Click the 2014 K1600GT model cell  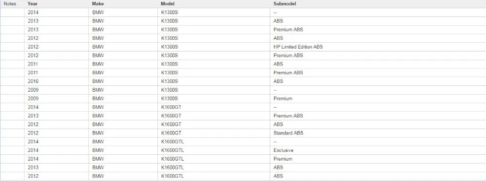(213, 107)
